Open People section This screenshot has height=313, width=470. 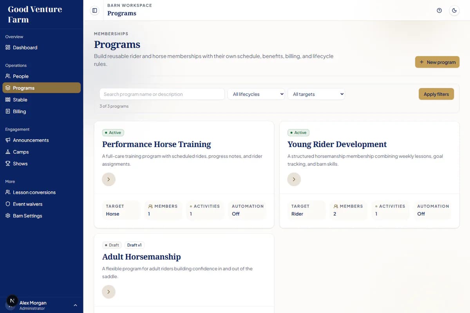click(x=42, y=76)
